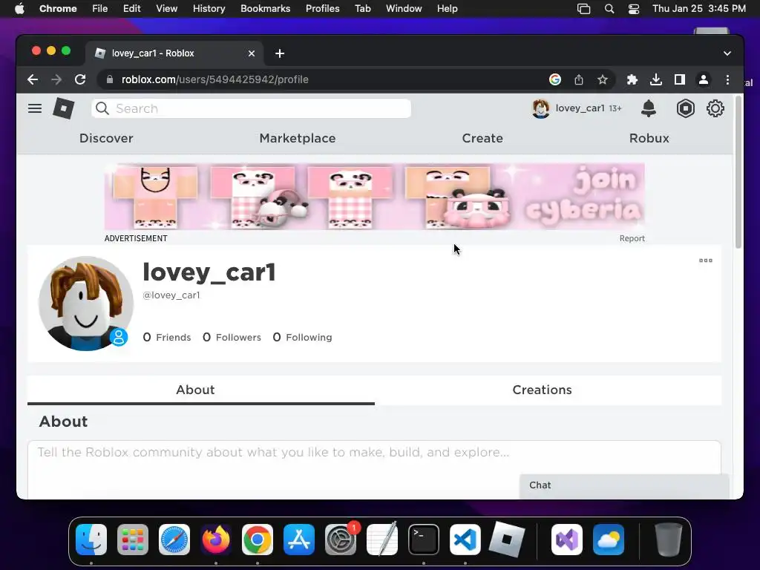The width and height of the screenshot is (760, 570).
Task: Open App Store from the Dock
Action: (x=299, y=540)
